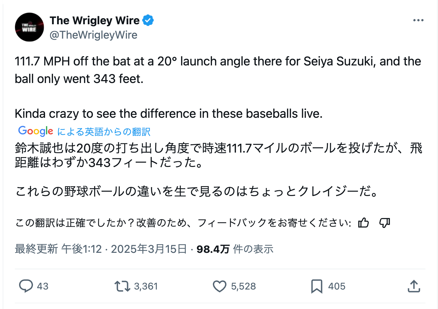
Task: Click the 43 replies count
Action: pos(42,286)
